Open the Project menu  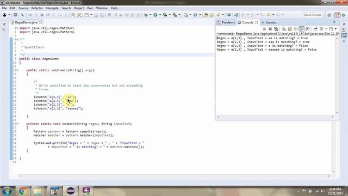(x=79, y=8)
